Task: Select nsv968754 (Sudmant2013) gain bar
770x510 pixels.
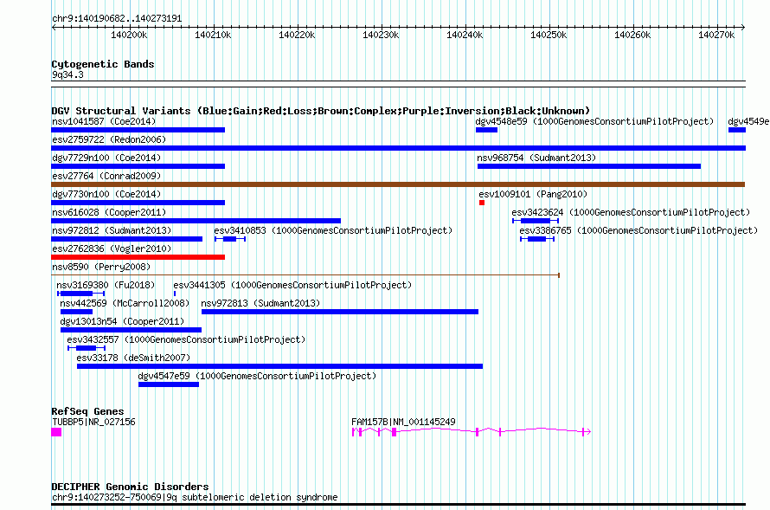Action: 589,166
